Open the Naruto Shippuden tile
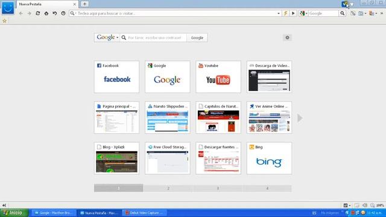This screenshot has height=217, width=386. 168,118
